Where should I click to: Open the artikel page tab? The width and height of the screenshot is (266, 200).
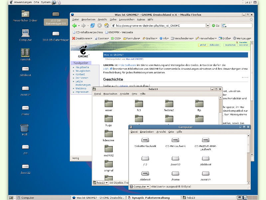click(x=203, y=45)
